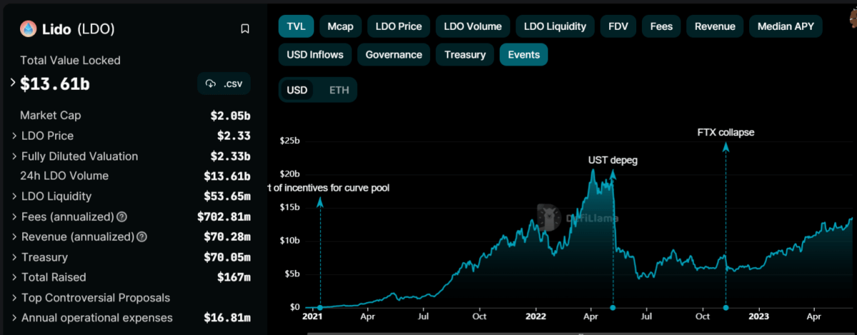Toggle the TVL chart metric
Screen dimensions: 857x335
(296, 26)
